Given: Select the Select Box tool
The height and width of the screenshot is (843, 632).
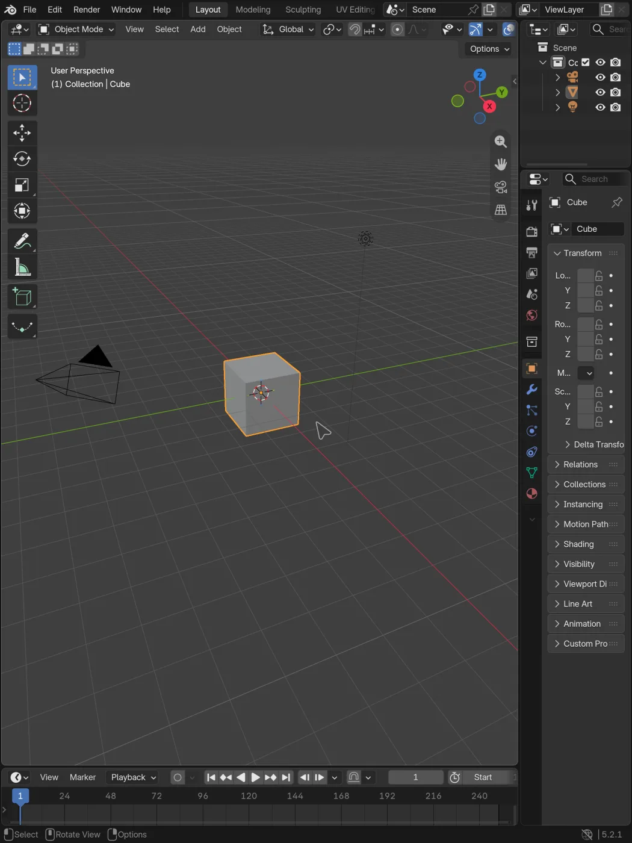Looking at the screenshot, I should pos(22,77).
